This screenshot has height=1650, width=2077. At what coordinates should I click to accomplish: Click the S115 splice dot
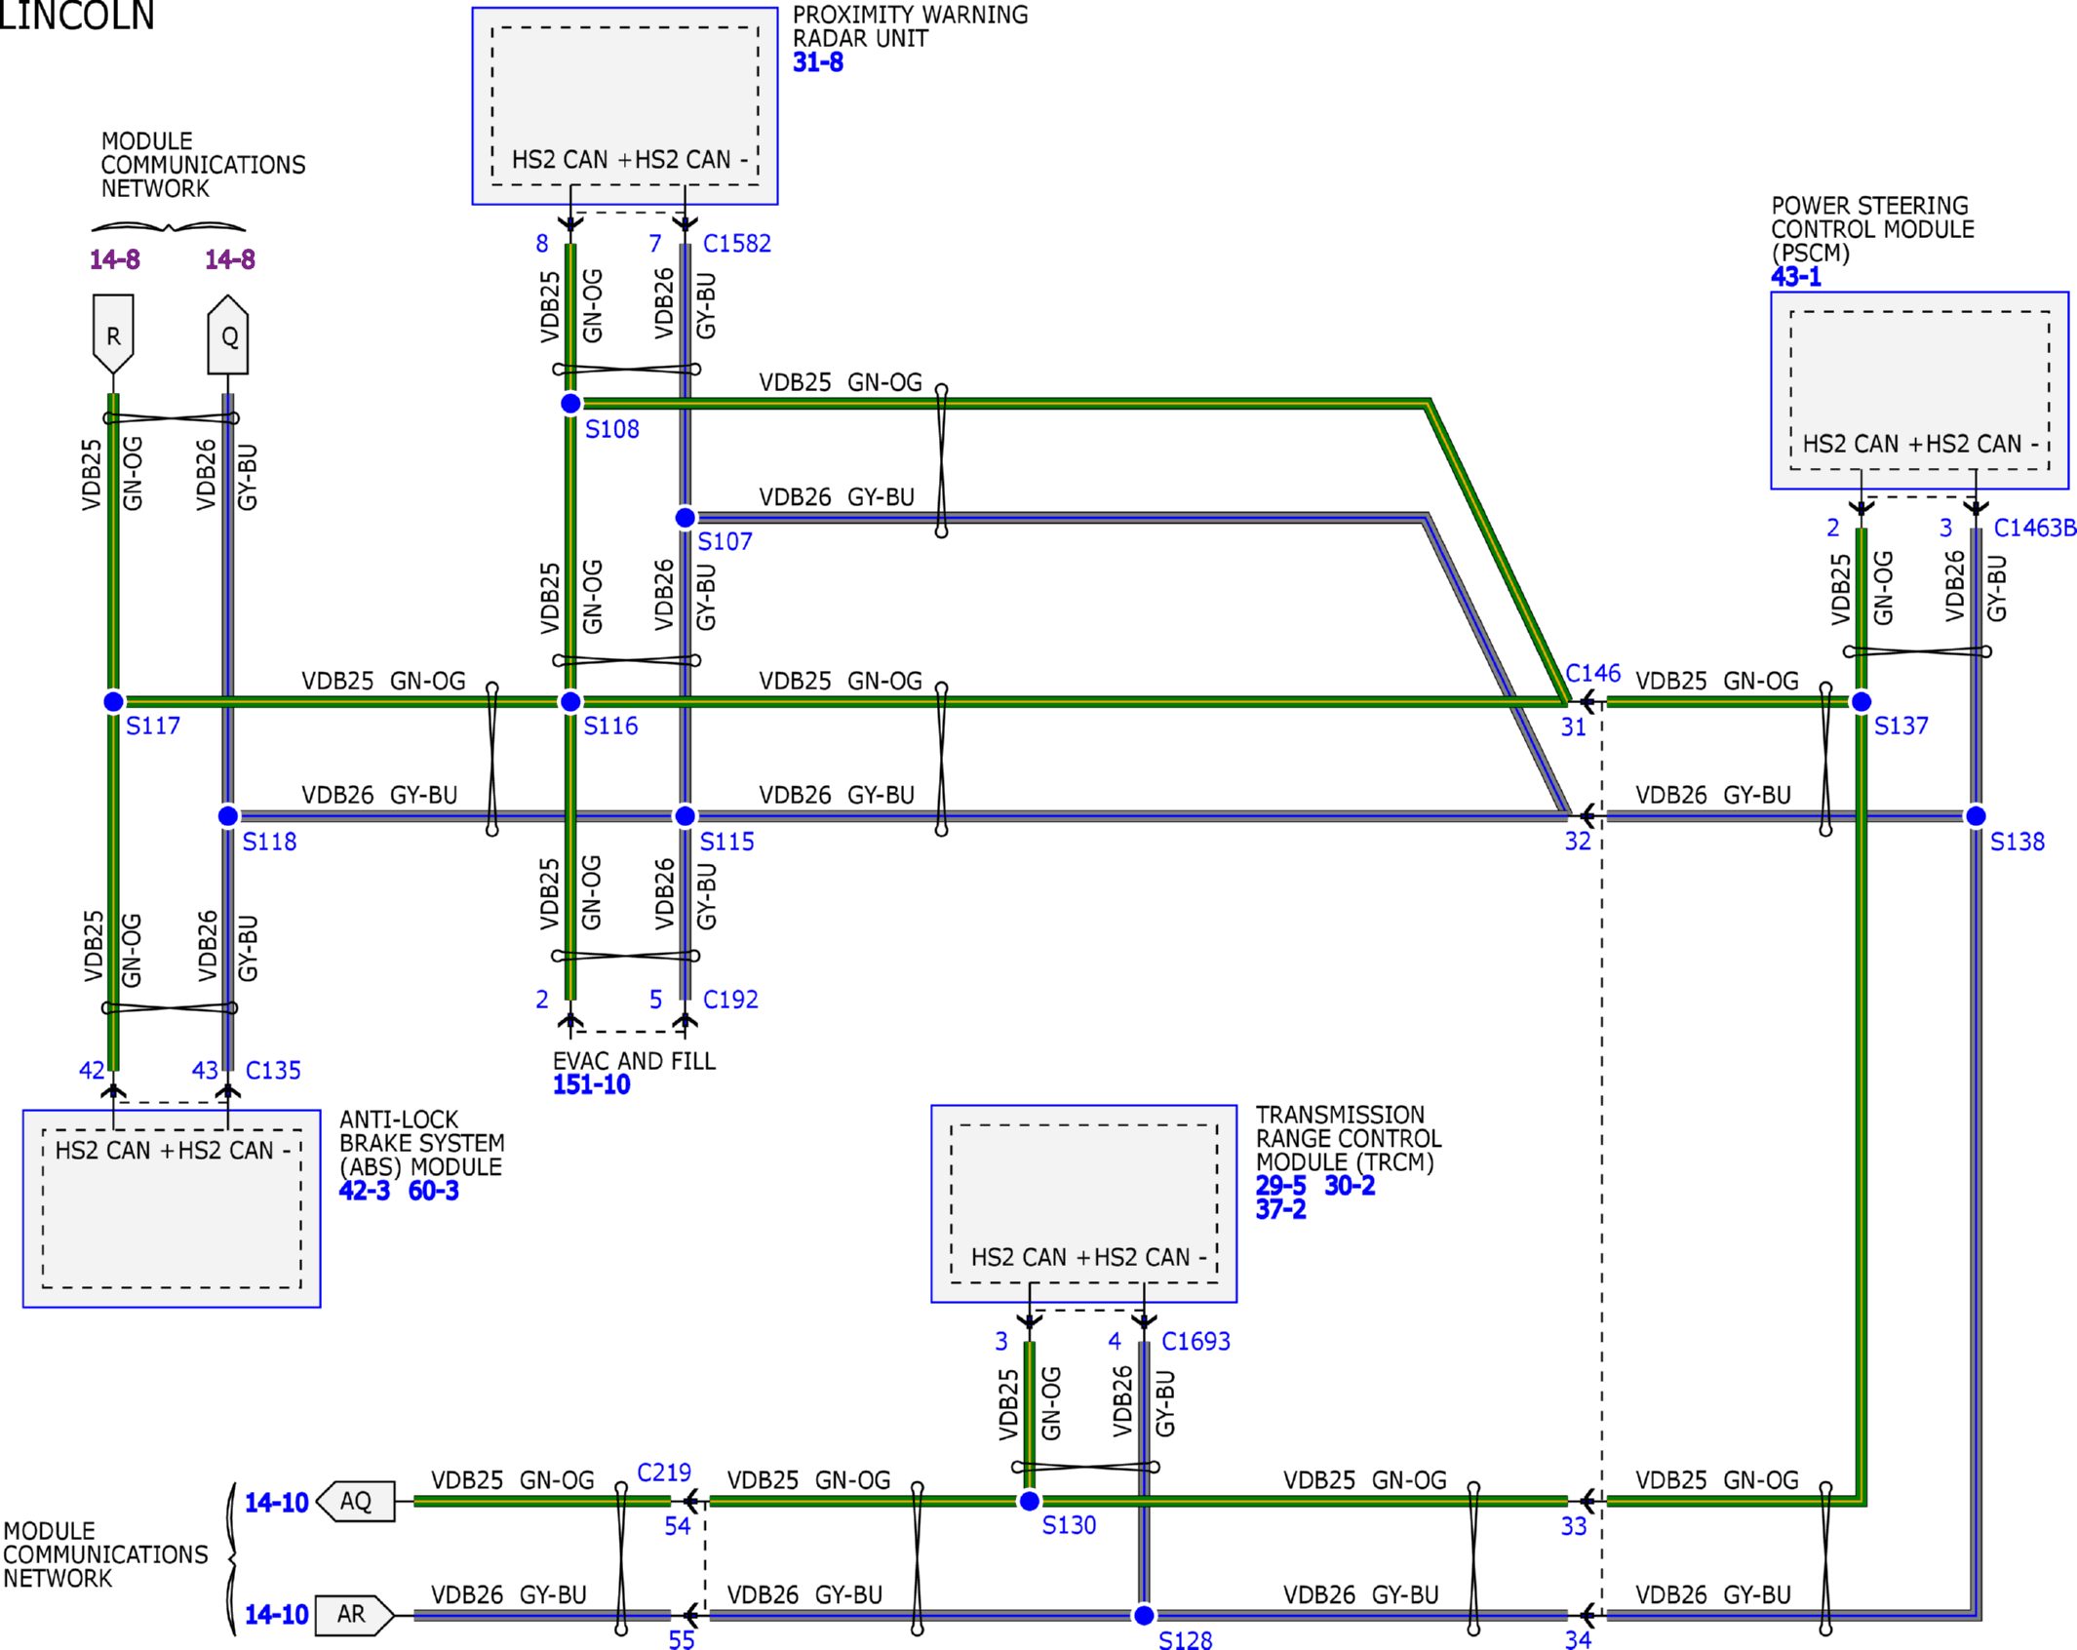[x=686, y=815]
